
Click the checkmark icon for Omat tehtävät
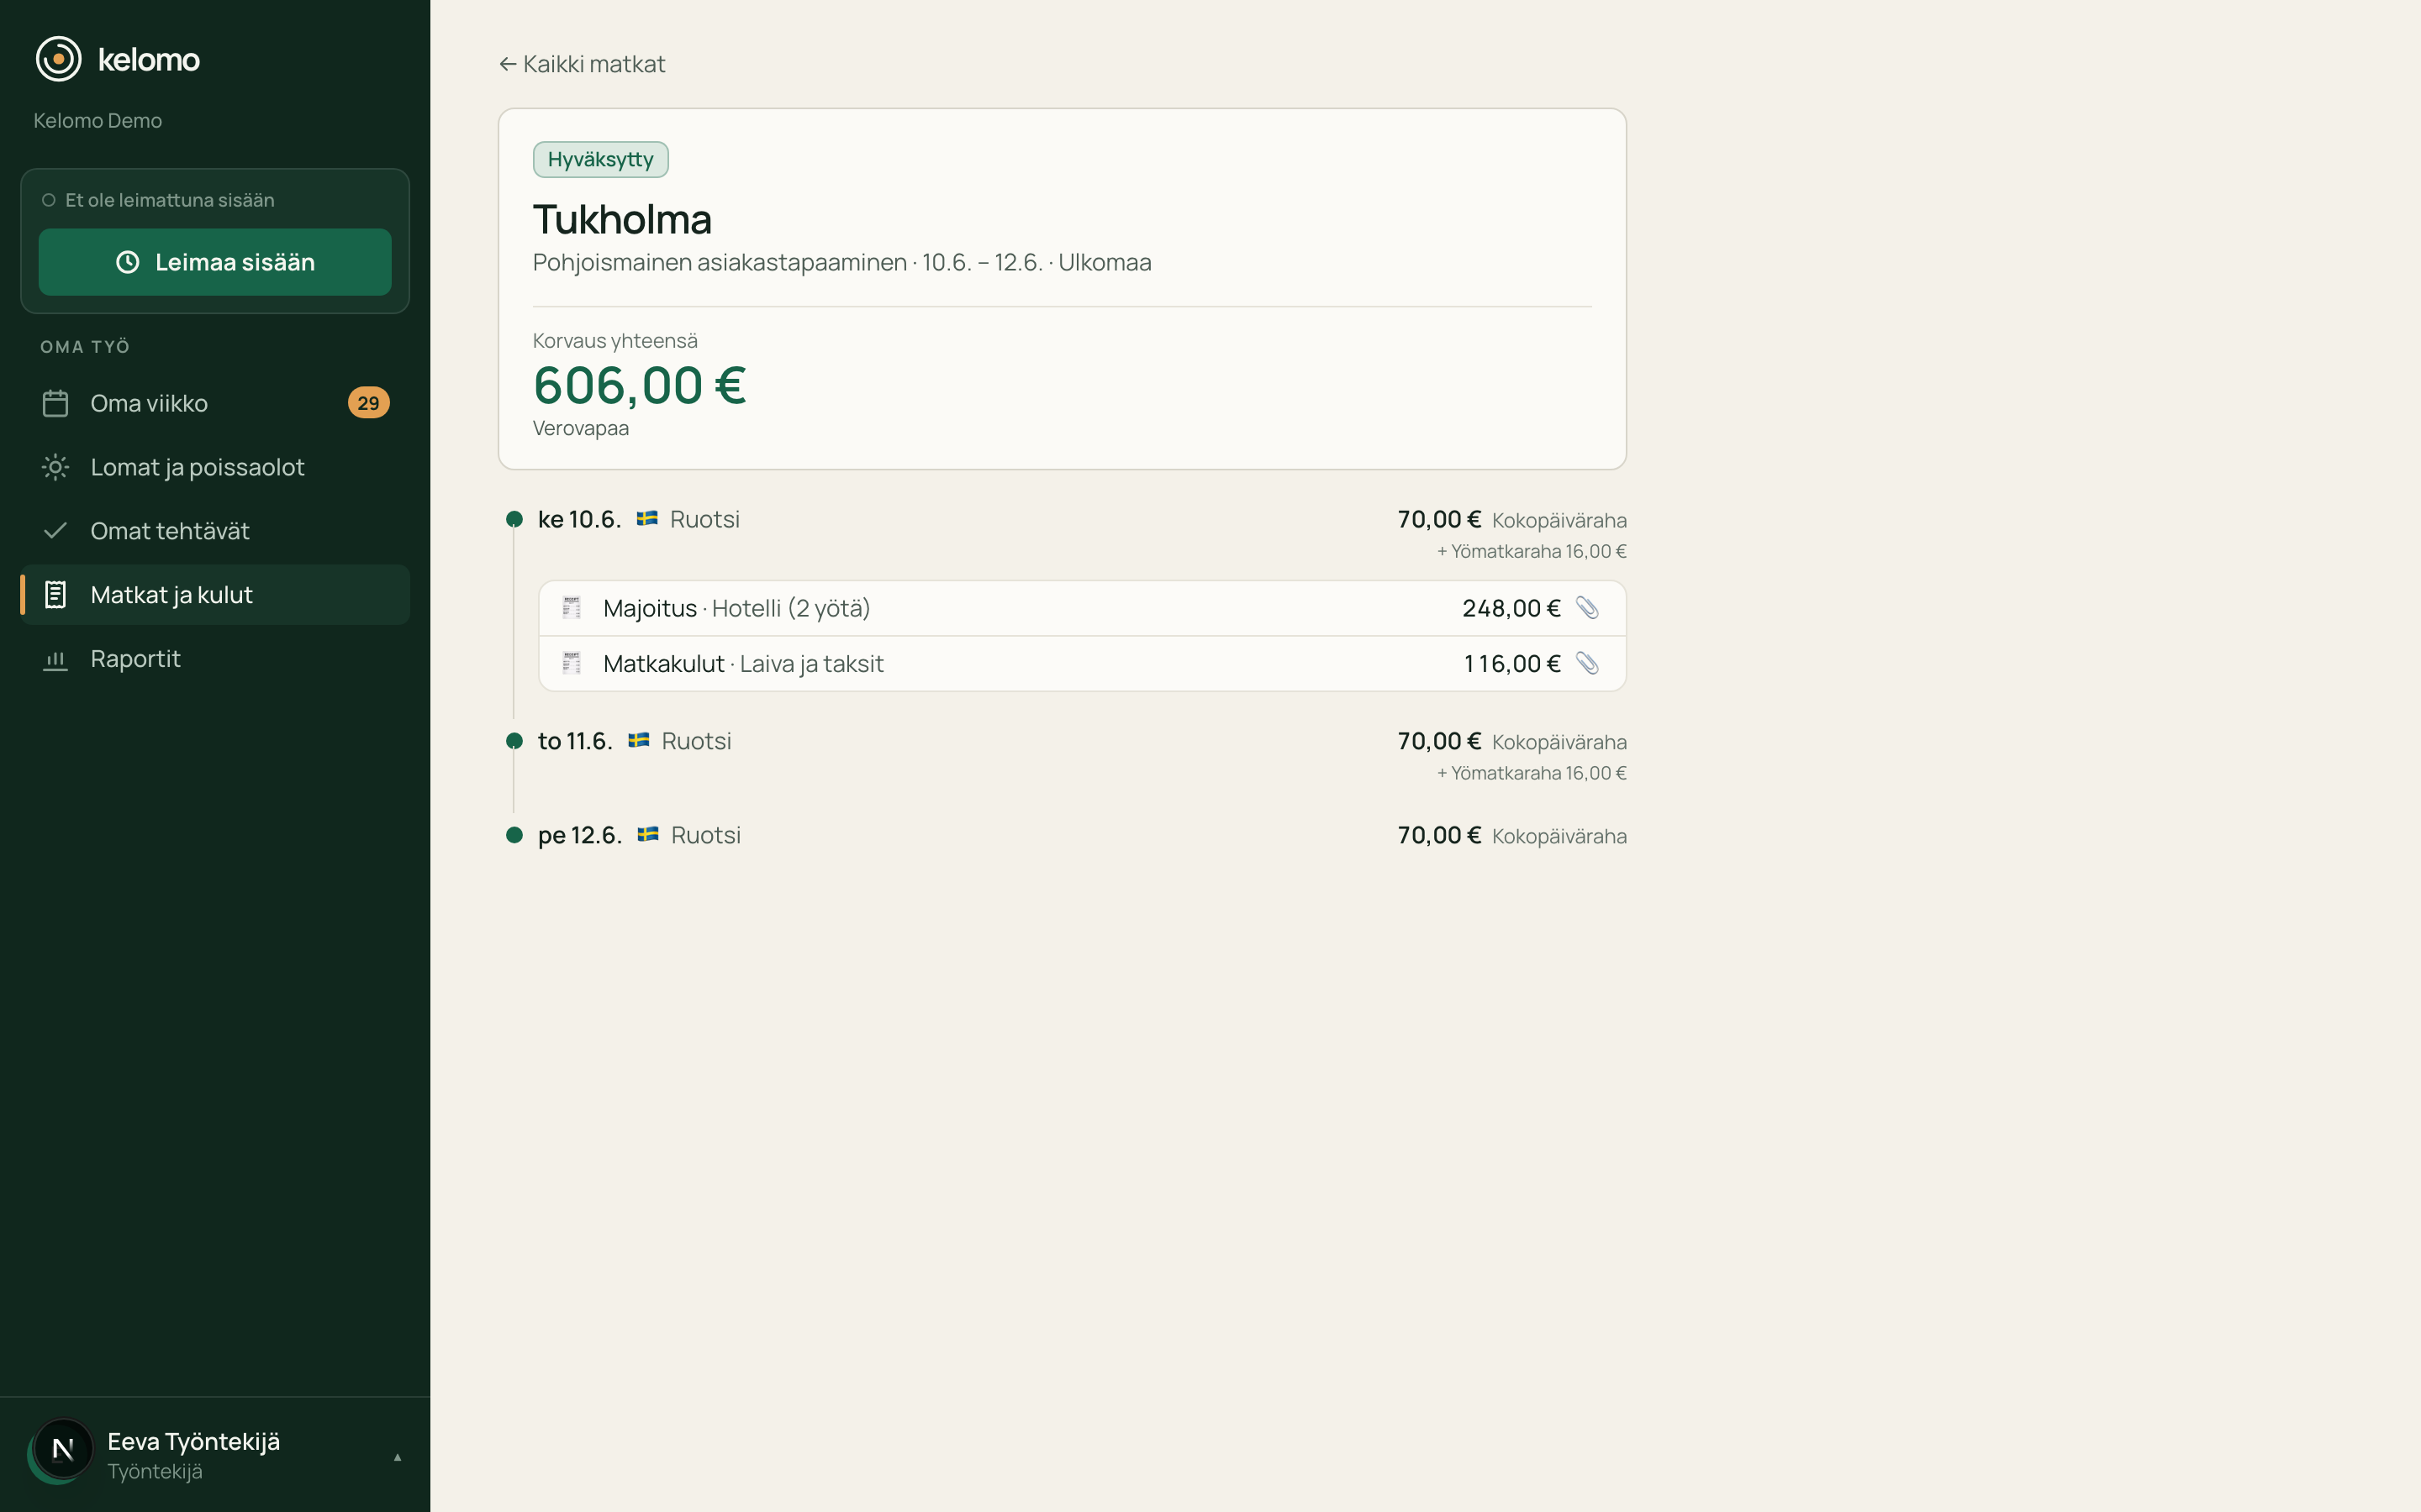click(55, 531)
